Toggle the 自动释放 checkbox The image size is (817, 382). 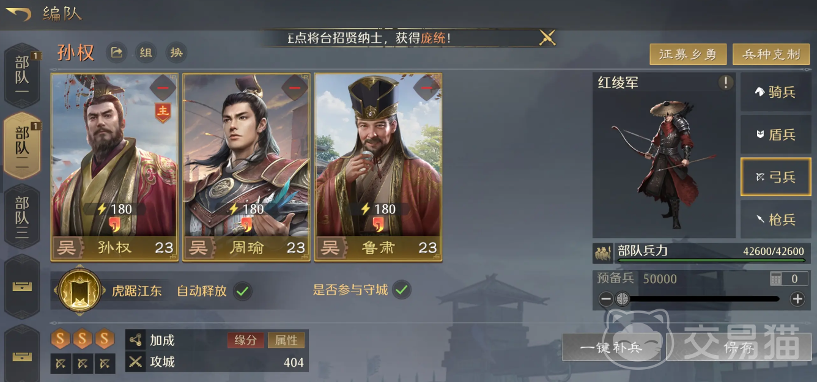click(243, 290)
